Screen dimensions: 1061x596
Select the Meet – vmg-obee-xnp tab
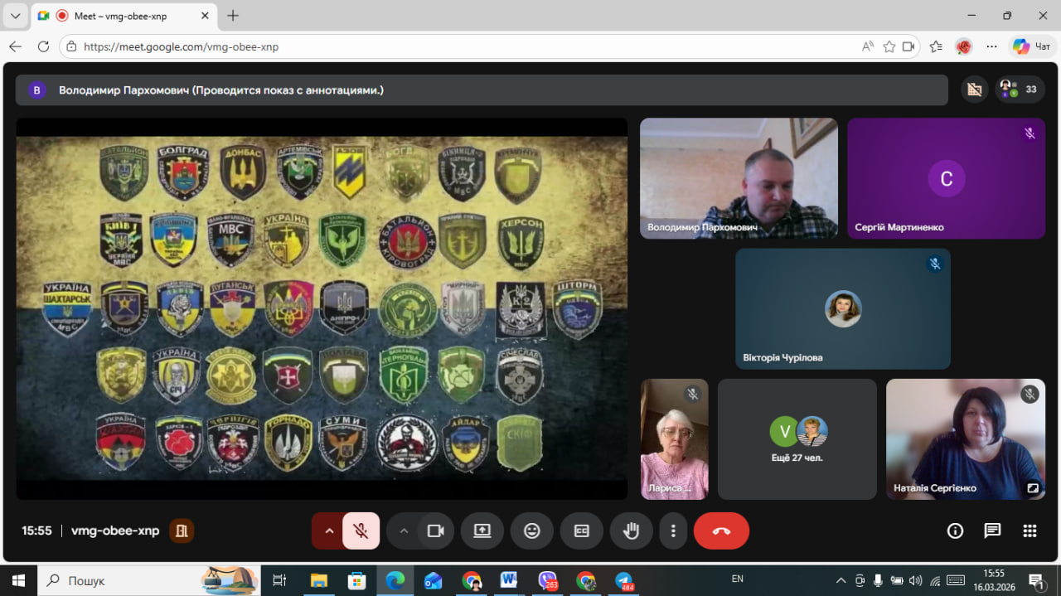coord(124,16)
